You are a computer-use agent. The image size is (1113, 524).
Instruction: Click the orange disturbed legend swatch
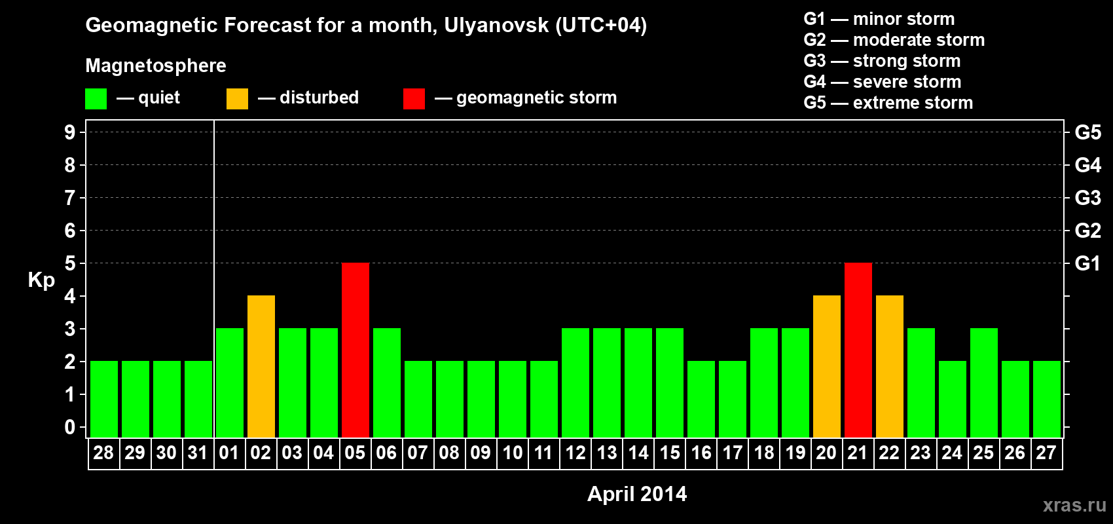point(237,99)
